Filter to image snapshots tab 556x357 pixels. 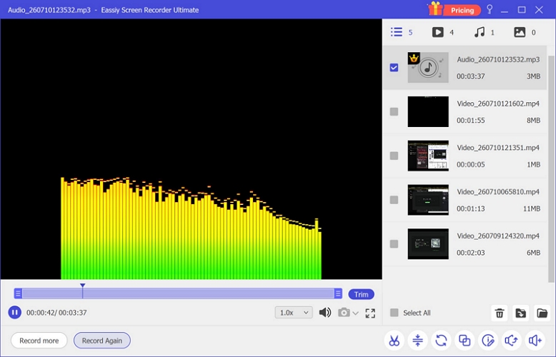pyautogui.click(x=525, y=32)
